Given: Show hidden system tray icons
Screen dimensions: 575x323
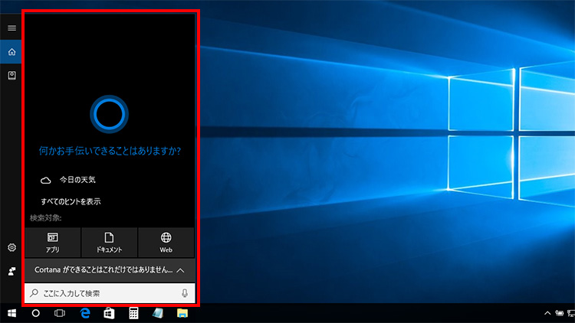Looking at the screenshot, I should 547,313.
